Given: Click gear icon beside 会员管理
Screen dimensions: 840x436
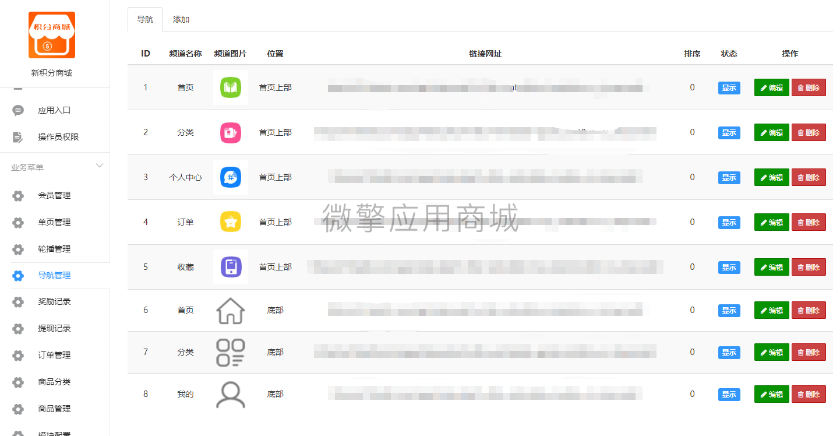Looking at the screenshot, I should tap(18, 196).
